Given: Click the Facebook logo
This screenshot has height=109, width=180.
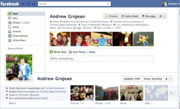Looking at the screenshot, I should click(x=10, y=4).
